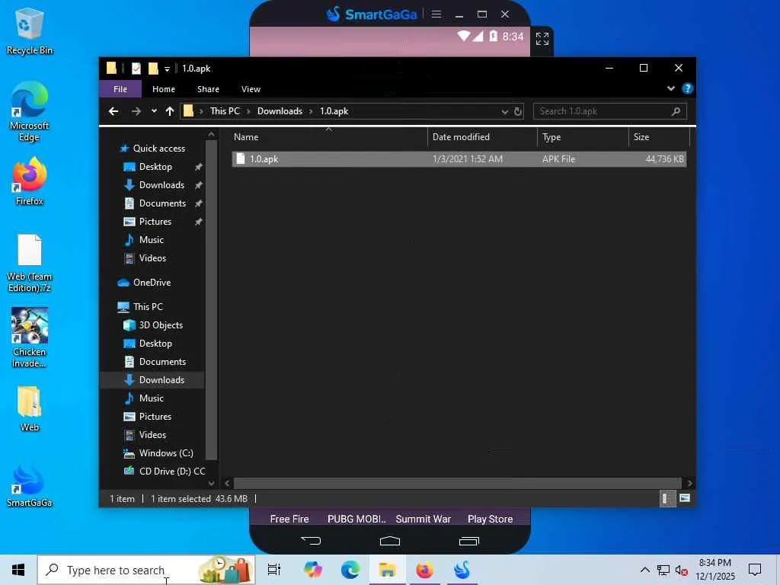Open Windows (C:) drive

(165, 453)
